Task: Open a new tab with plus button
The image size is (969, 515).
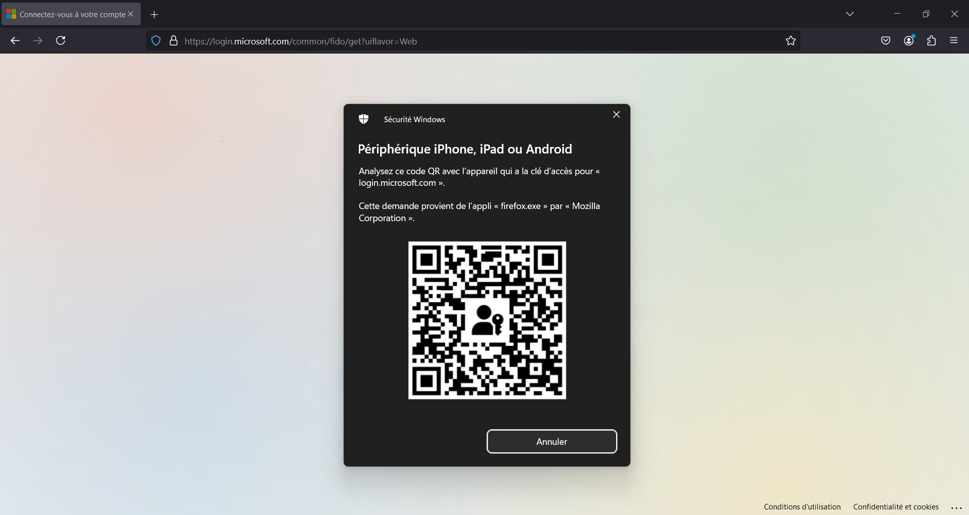Action: point(154,15)
